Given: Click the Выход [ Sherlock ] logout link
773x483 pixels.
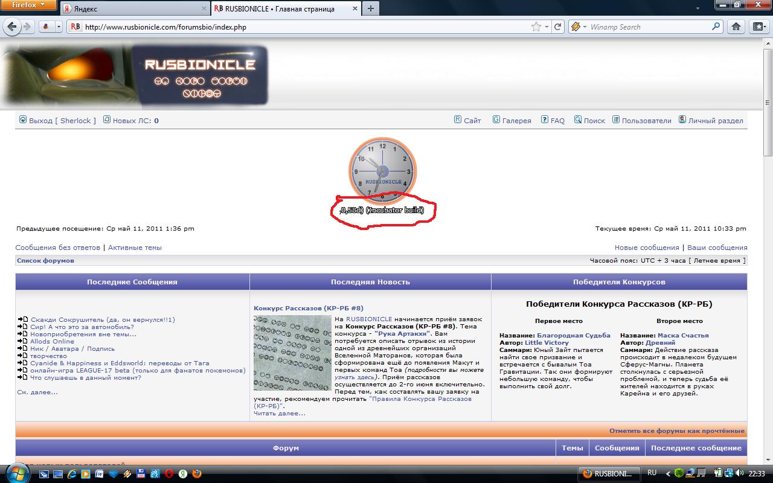Looking at the screenshot, I should point(58,120).
